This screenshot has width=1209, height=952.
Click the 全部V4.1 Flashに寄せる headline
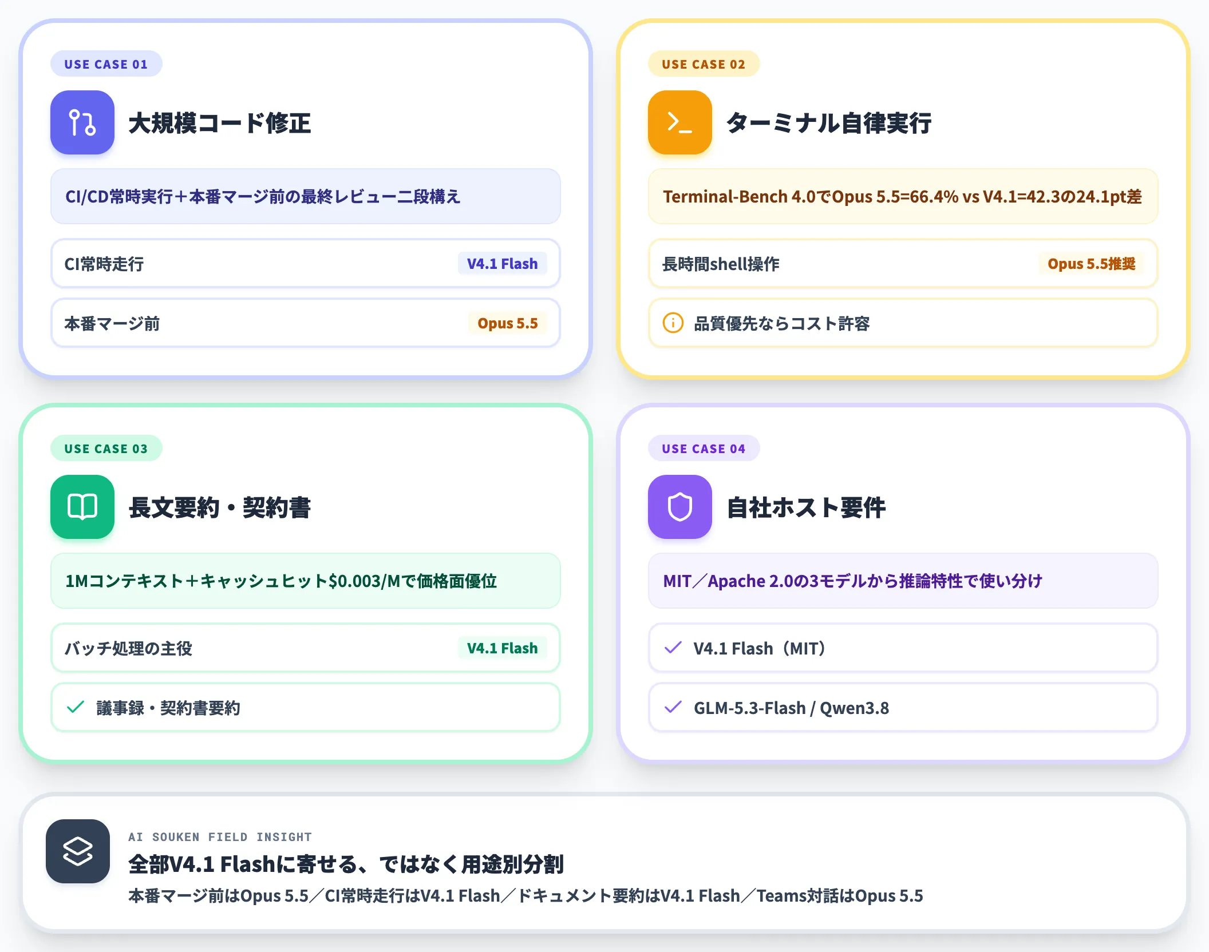346,864
